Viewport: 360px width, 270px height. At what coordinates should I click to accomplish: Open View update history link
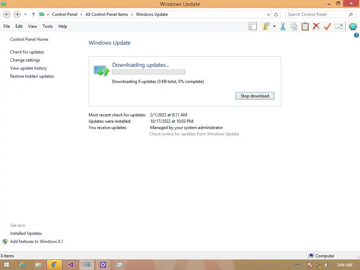point(28,68)
